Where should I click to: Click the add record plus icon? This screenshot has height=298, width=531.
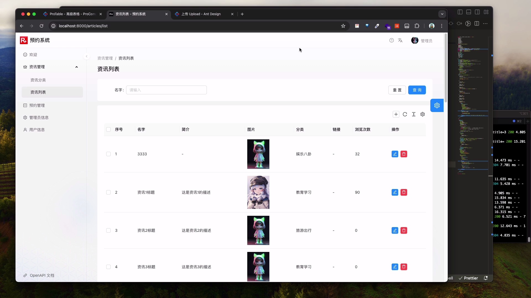coord(396,114)
